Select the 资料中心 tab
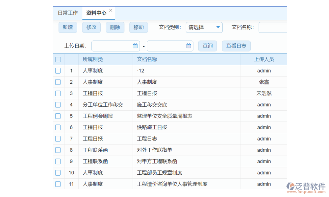The width and height of the screenshot is (329, 197). click(96, 13)
